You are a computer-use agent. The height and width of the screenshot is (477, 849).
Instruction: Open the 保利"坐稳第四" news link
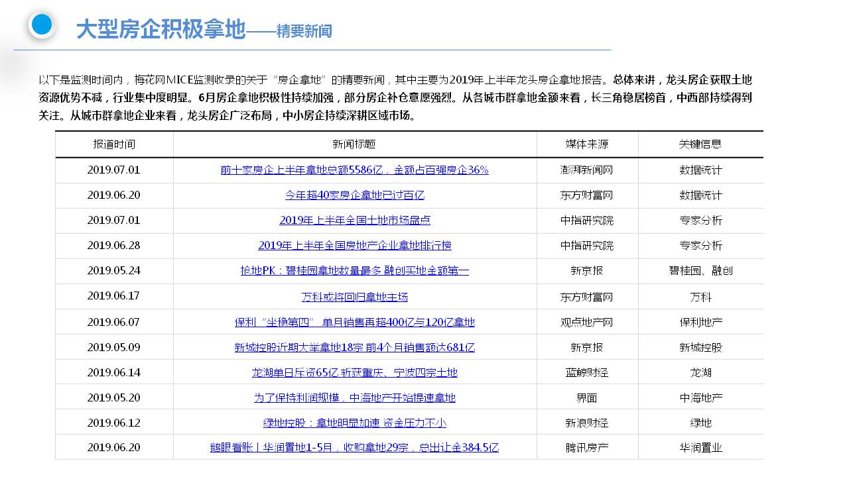[354, 323]
